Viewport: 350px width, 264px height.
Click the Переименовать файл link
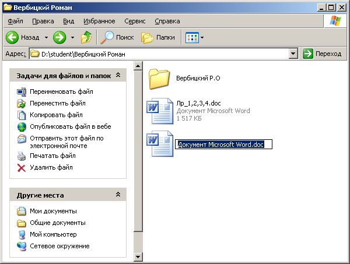coord(61,91)
